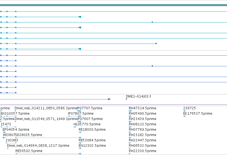Click the 15473 feature label
227x155 pixels.
coord(6,124)
